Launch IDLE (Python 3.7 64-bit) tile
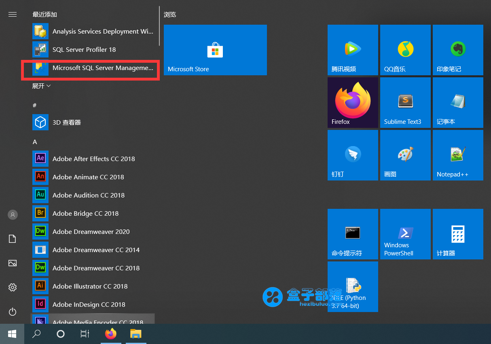Image resolution: width=491 pixels, height=344 pixels. click(x=352, y=287)
